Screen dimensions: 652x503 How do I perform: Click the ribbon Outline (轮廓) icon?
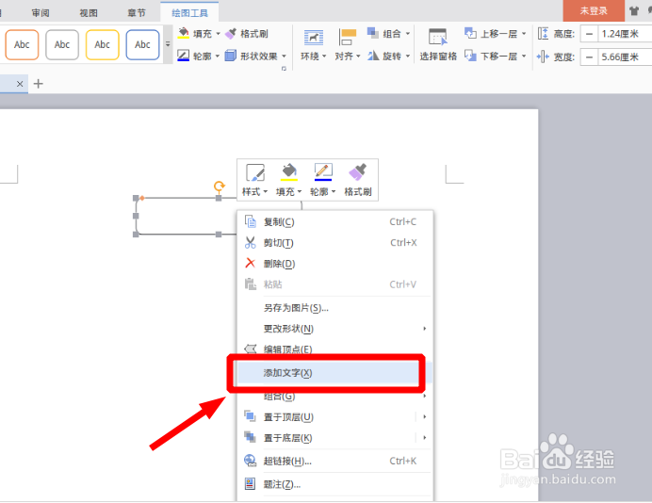point(184,56)
